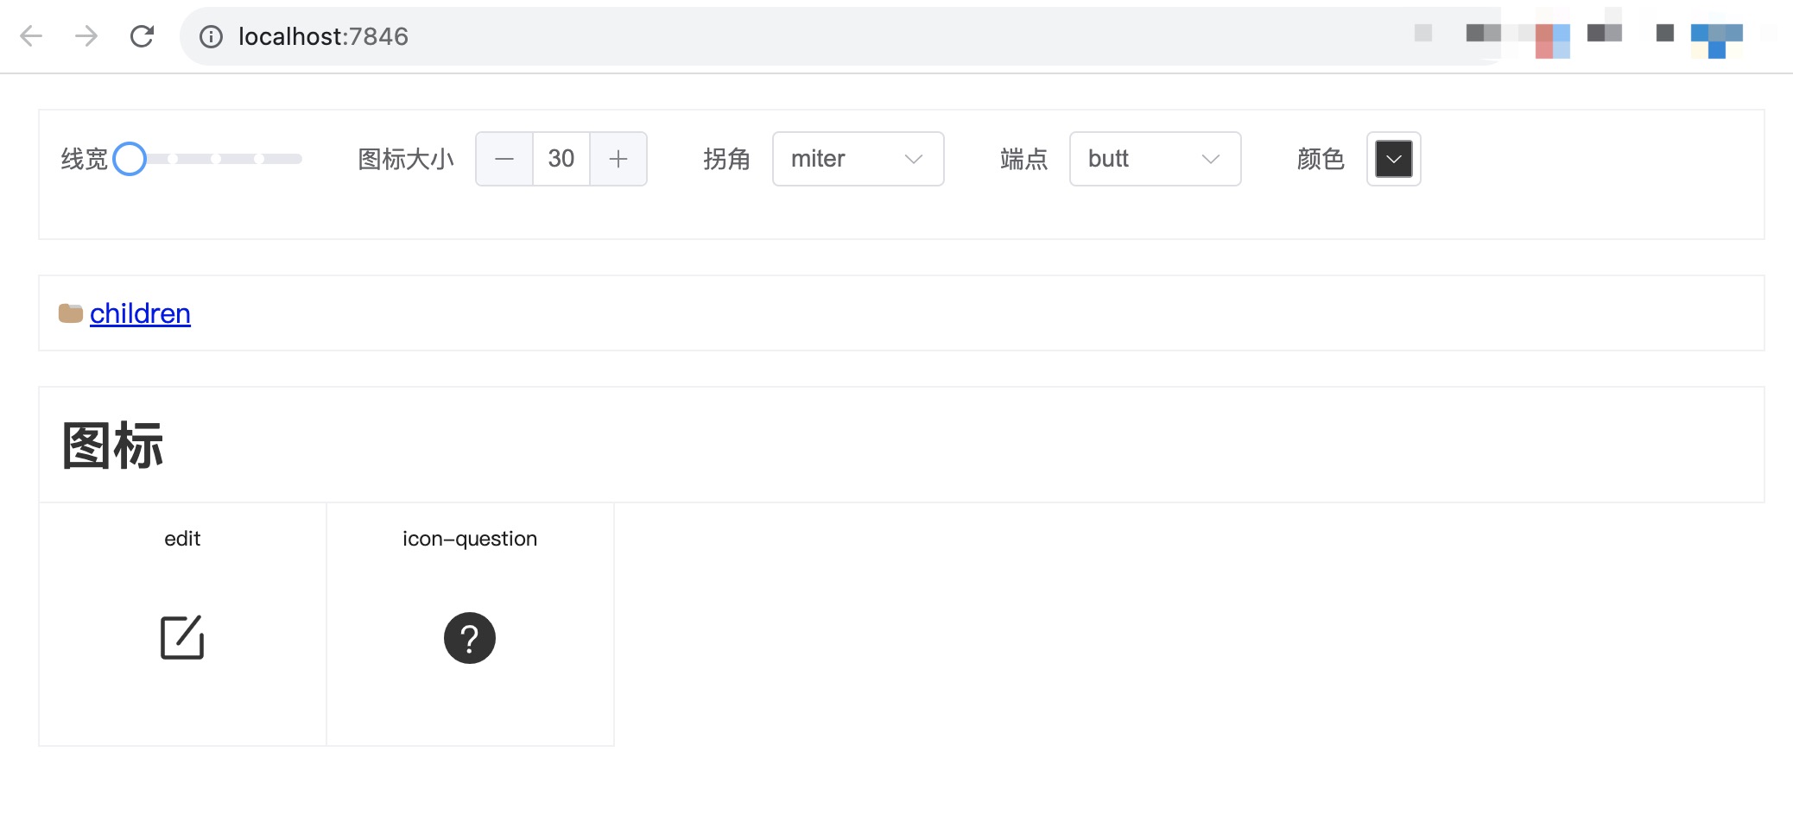
Task: Click the address bar URL localhost:7846
Action: pyautogui.click(x=323, y=36)
